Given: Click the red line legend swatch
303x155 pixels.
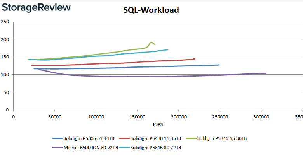Looking at the screenshot, I should 125,138.
